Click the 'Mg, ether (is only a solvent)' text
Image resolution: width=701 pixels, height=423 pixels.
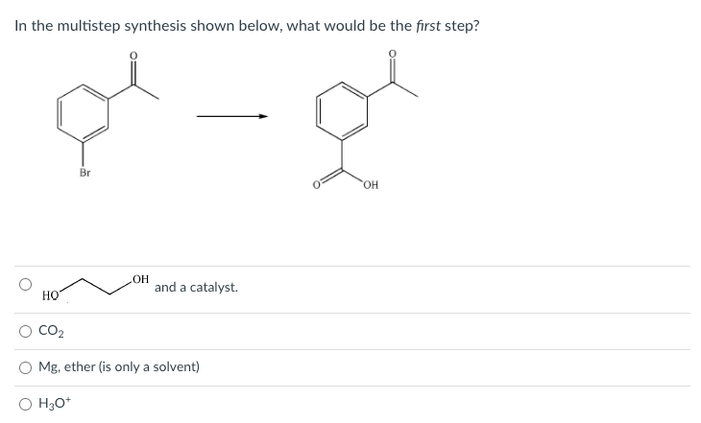pos(119,367)
